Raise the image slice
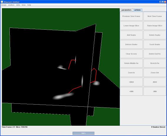Viewport: 167px width, 136px height. coord(155,26)
